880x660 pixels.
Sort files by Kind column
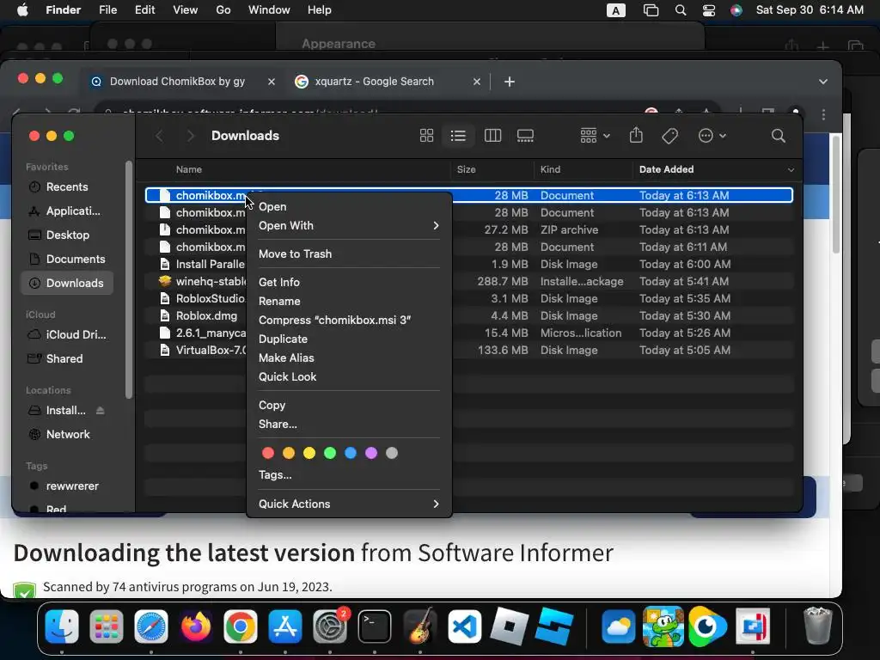click(584, 169)
